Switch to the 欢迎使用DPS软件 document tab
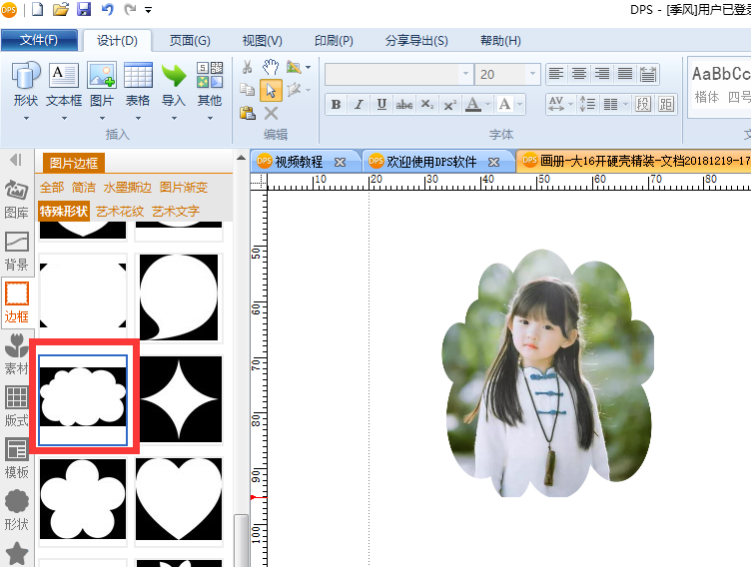 click(431, 162)
